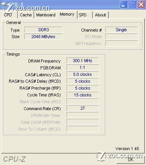
Task: Switch to the About tab
Action: pos(100,15)
